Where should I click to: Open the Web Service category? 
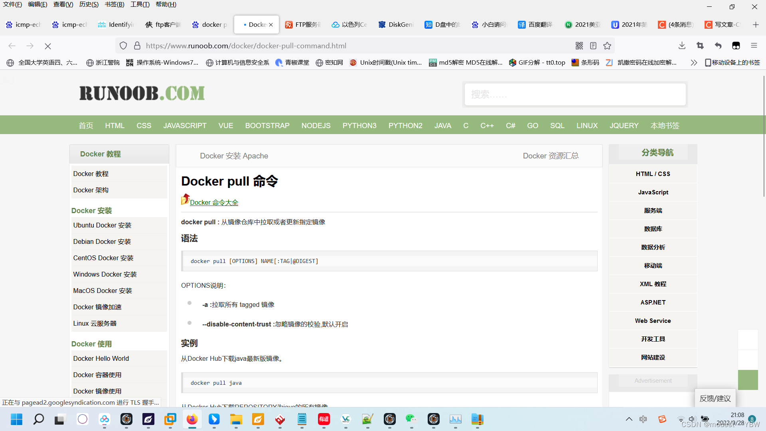pyautogui.click(x=653, y=321)
